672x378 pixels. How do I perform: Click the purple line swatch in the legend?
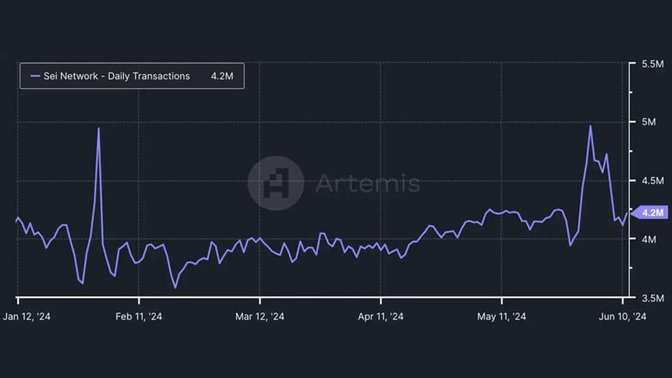pyautogui.click(x=35, y=76)
